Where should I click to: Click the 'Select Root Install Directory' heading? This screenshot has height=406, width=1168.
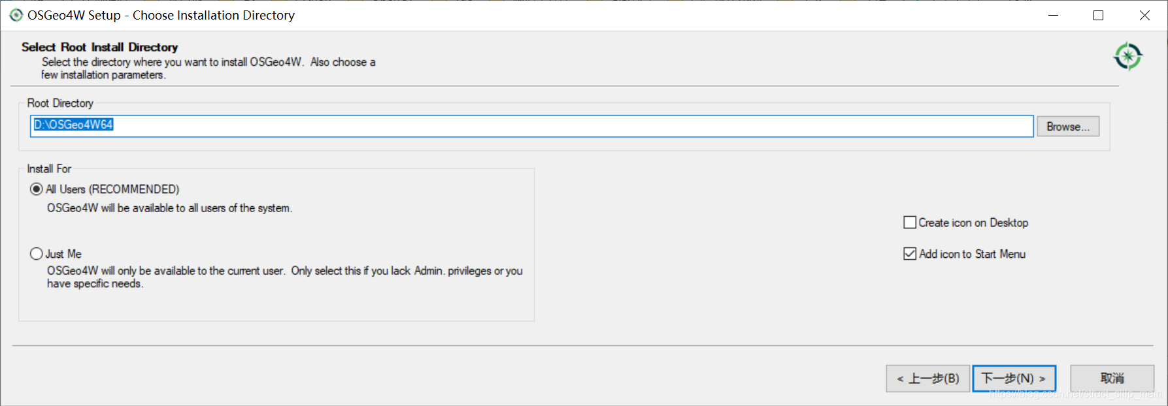tap(99, 47)
